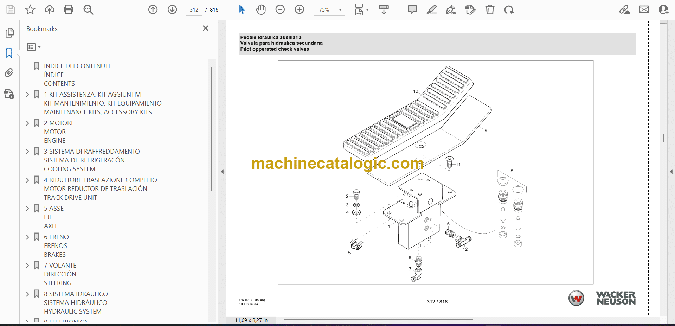Click the page number input field

(194, 10)
